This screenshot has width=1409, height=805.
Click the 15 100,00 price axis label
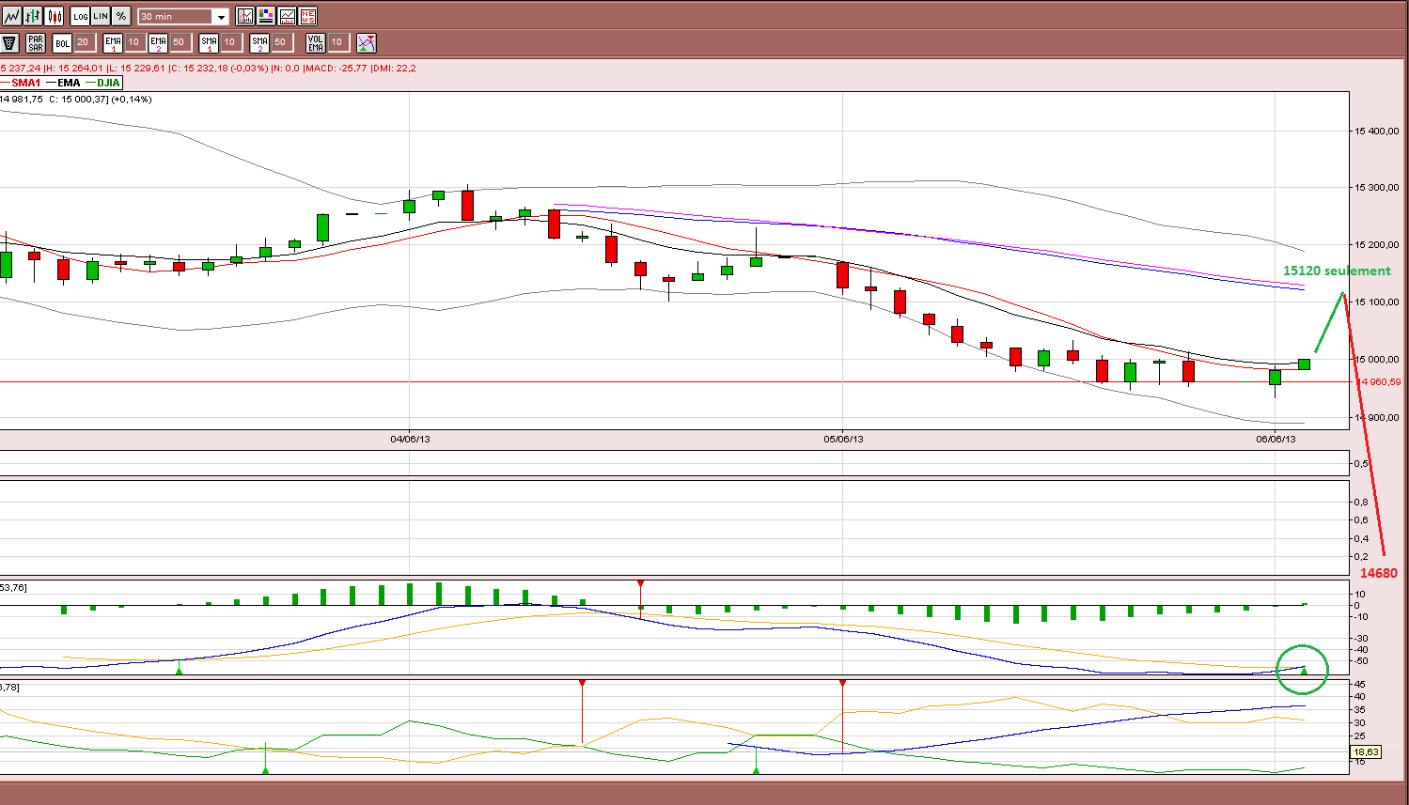(x=1377, y=302)
